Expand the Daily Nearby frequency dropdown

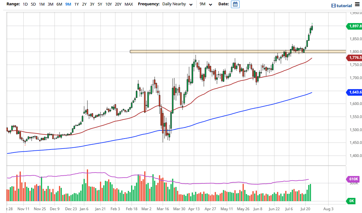[177, 4]
